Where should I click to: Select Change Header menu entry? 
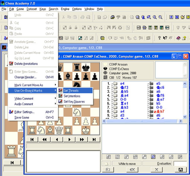25,77
